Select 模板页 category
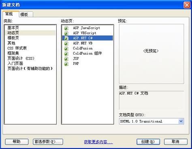Image resolution: width=192 pixels, height=149 pixels. coord(30,38)
